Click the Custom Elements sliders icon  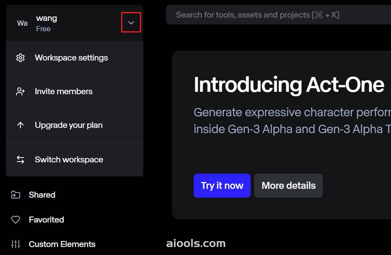click(16, 244)
